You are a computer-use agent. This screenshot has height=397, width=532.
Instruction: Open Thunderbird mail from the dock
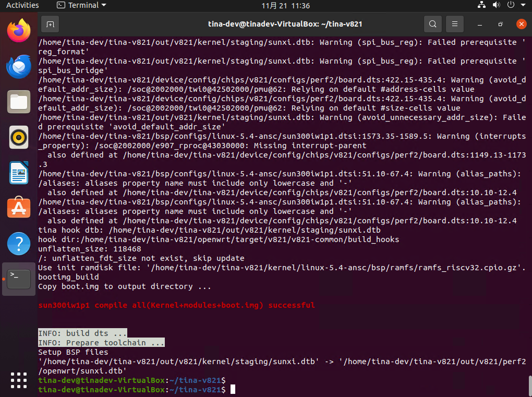[19, 66]
